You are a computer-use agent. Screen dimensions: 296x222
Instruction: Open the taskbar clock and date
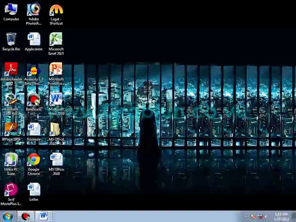[x=281, y=216]
